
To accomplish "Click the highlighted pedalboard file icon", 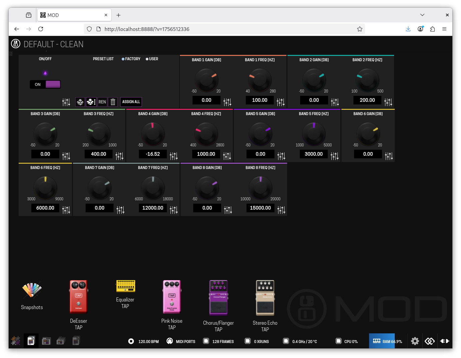I will (x=31, y=341).
